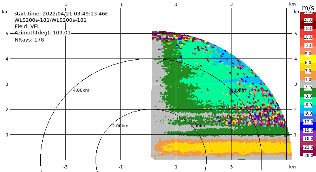Click the NRays: 178 text
Screen dimensions: 316x172
pos(29,40)
